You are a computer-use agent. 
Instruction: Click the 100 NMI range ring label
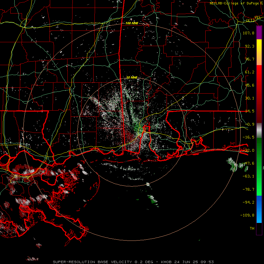click(132, 23)
